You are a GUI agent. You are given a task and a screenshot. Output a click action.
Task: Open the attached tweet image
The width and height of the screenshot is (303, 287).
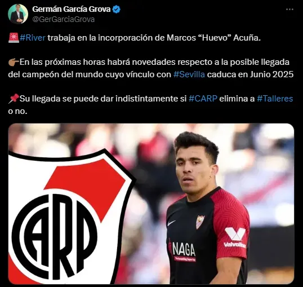(x=151, y=204)
